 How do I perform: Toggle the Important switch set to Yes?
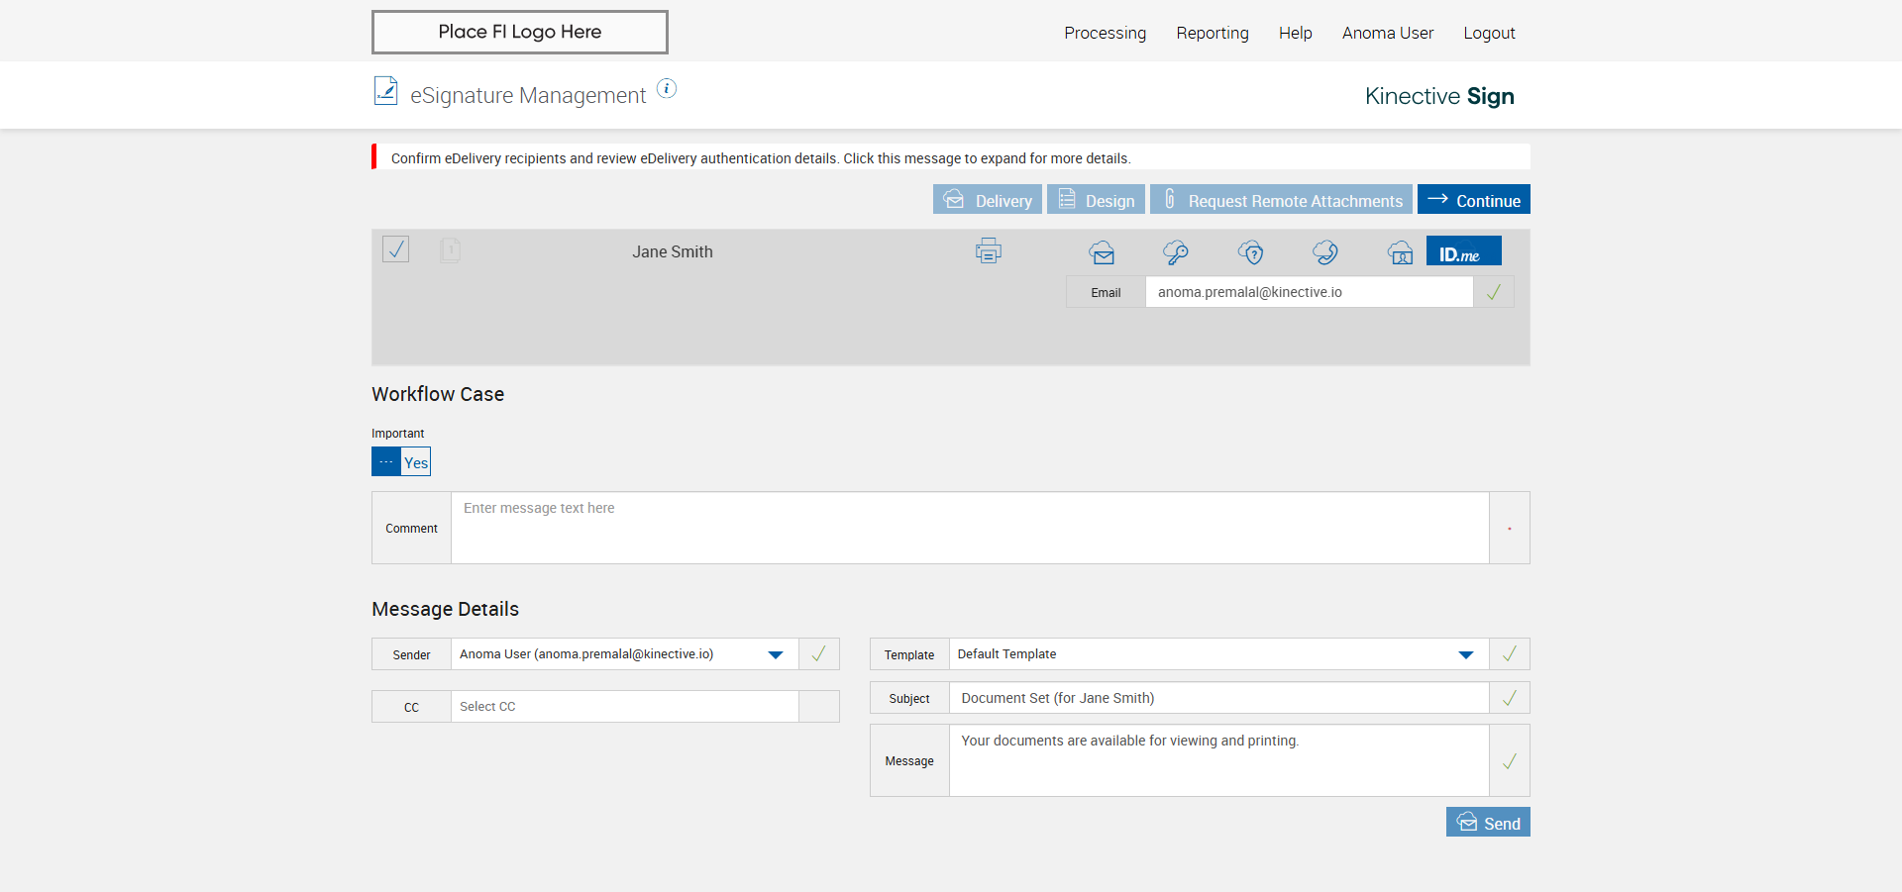[x=401, y=462]
